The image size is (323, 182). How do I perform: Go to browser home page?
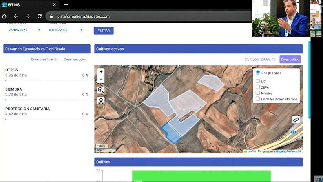tap(4, 16)
